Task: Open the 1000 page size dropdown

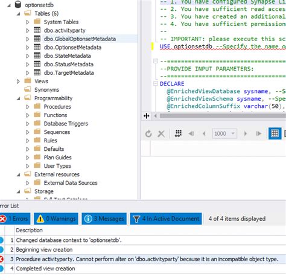Action: [x=233, y=133]
